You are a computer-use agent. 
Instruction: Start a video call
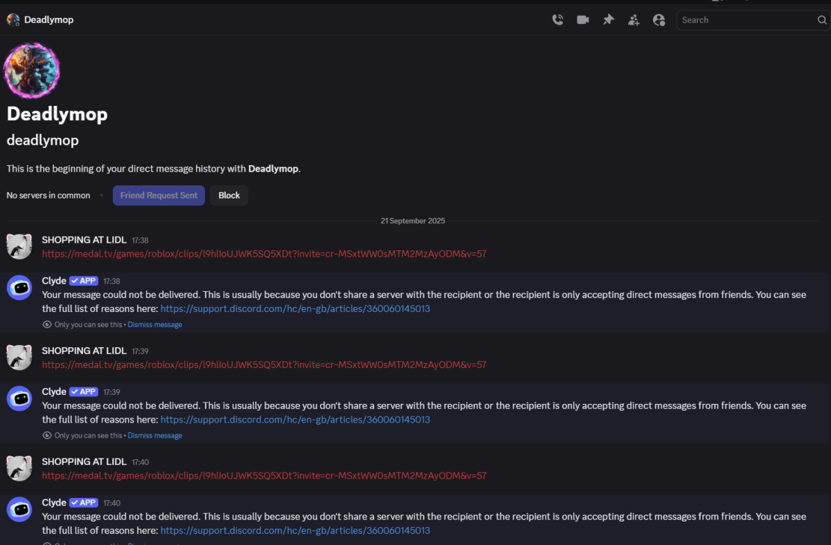583,20
